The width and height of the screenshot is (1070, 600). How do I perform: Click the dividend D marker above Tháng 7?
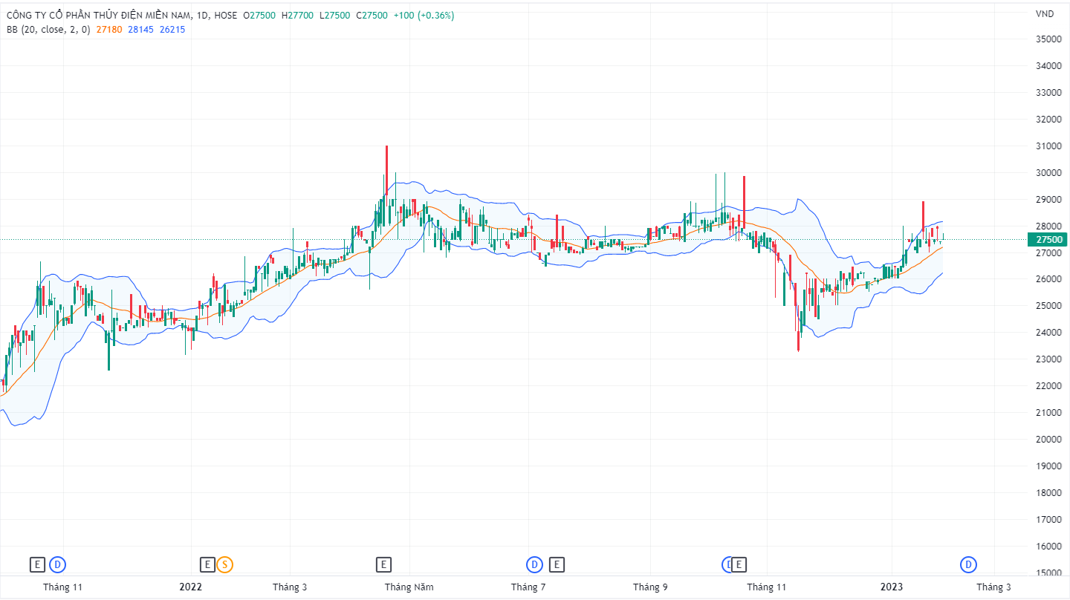click(534, 565)
